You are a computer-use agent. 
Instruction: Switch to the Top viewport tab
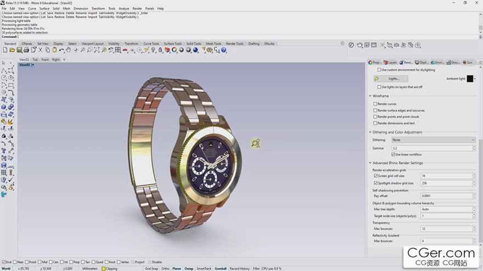[35, 60]
